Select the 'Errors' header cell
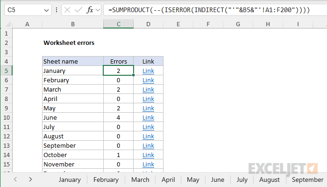This screenshot has width=327, height=187. click(119, 61)
